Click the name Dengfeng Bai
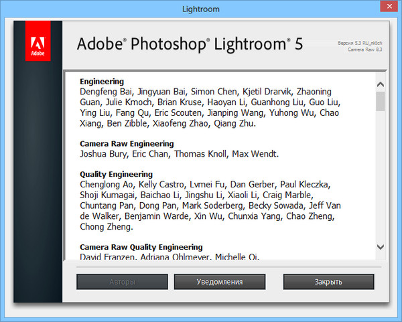This screenshot has width=402, height=322. [106, 92]
